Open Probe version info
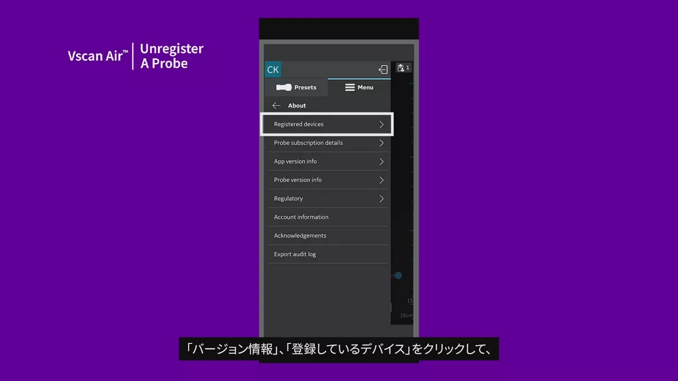 [328, 180]
